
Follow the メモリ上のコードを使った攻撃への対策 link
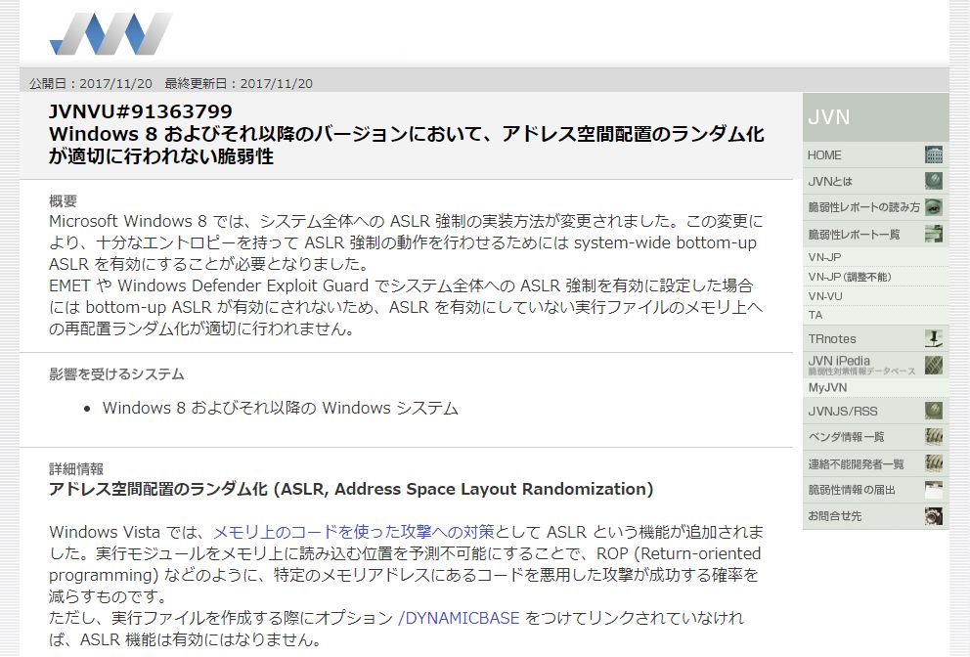coord(354,532)
